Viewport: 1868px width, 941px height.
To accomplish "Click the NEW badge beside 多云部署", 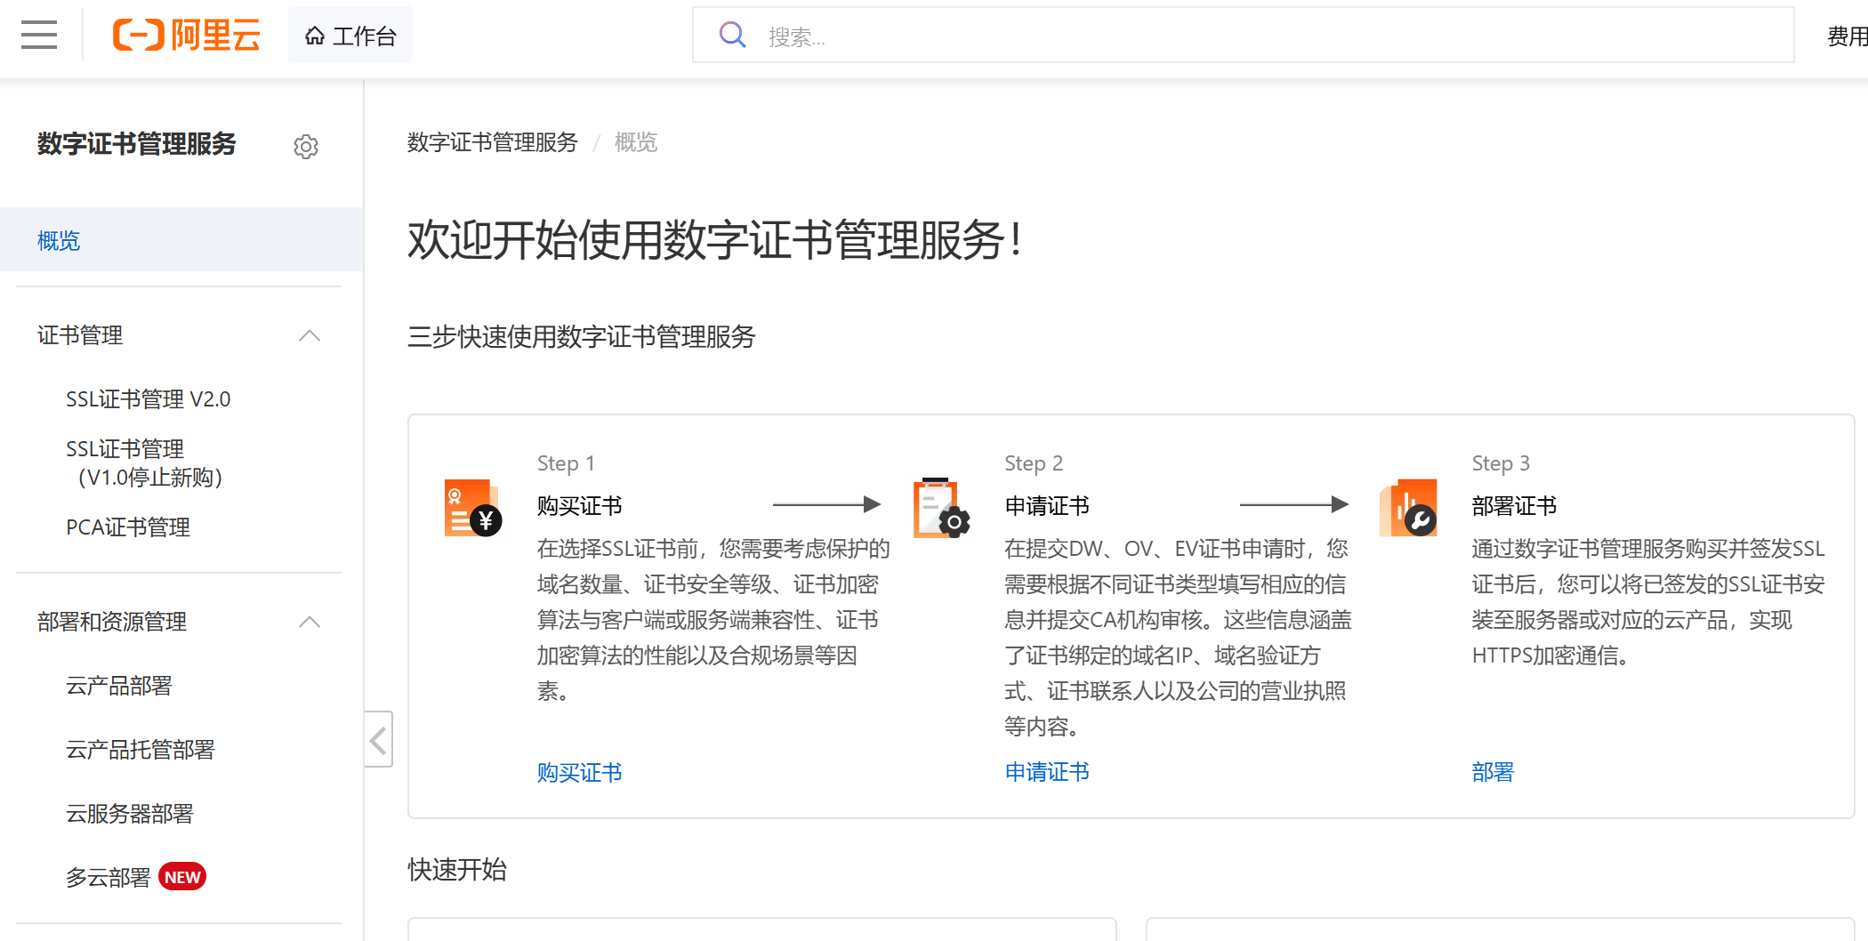I will [182, 877].
